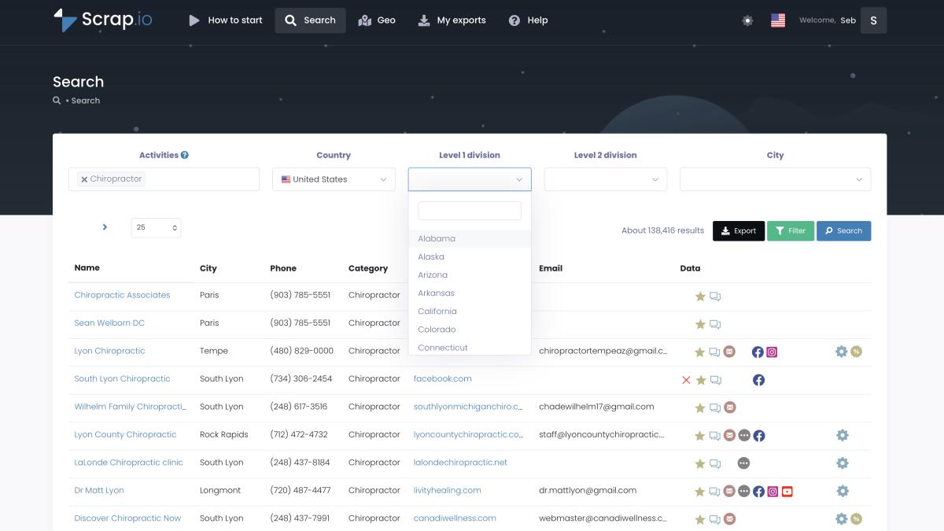Open Facebook icon for South Lyon Chiropractic
Image resolution: width=944 pixels, height=531 pixels.
coord(758,380)
